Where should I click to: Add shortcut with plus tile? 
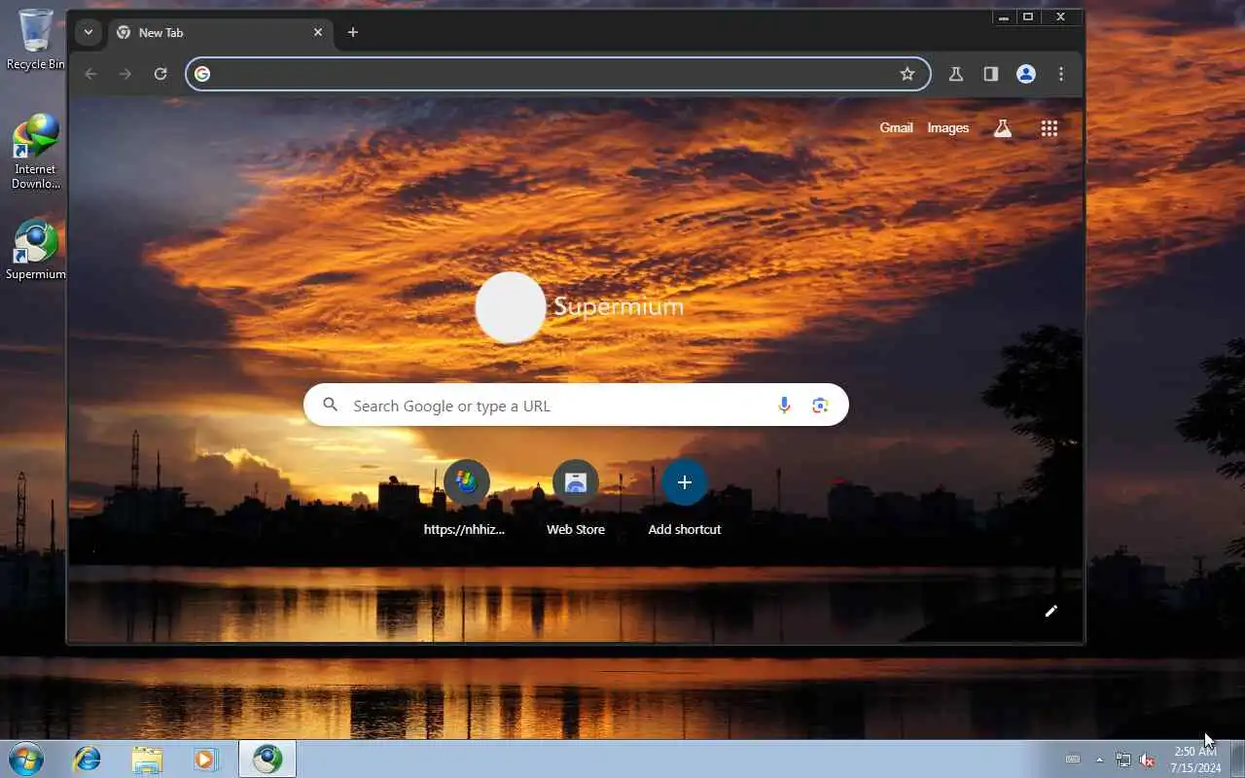pos(685,499)
